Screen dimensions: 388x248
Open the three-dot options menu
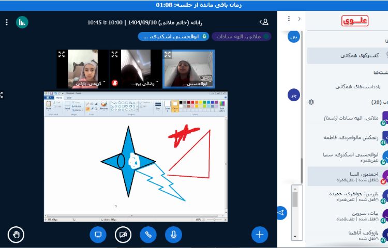click(7, 22)
